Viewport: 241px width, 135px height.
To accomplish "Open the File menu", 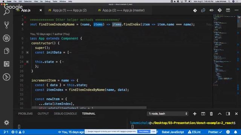I will 15,1.
